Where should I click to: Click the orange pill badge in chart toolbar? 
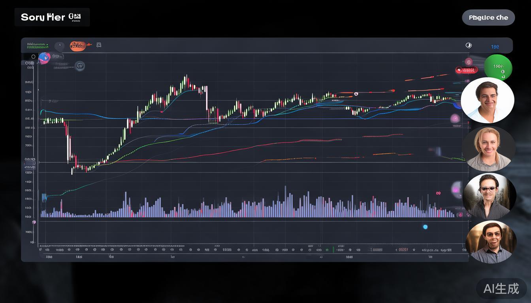pos(78,45)
